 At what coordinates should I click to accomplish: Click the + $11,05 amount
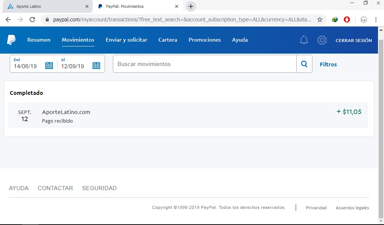click(x=349, y=112)
